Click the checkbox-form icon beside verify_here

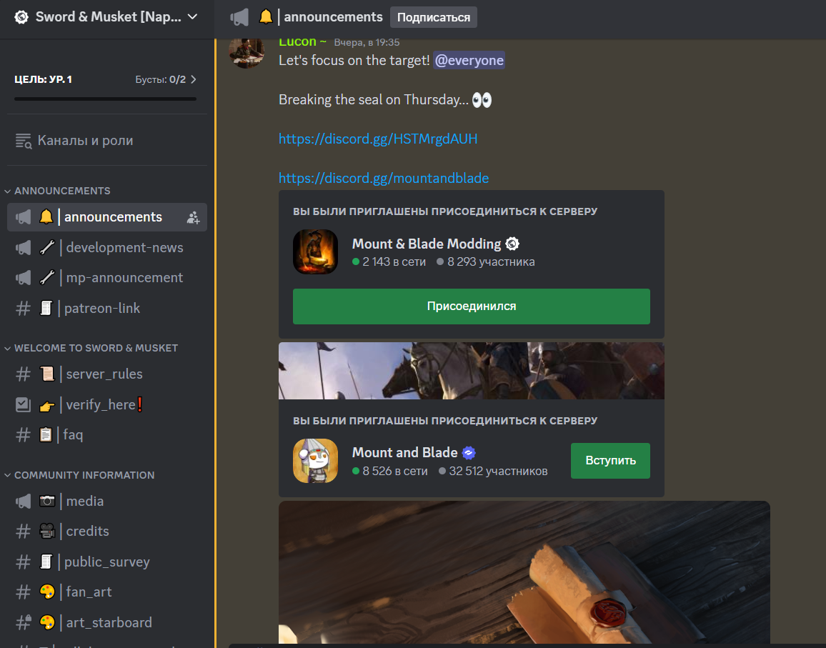pos(23,404)
